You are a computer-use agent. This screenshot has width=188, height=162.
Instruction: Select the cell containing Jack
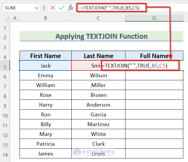click(x=46, y=65)
